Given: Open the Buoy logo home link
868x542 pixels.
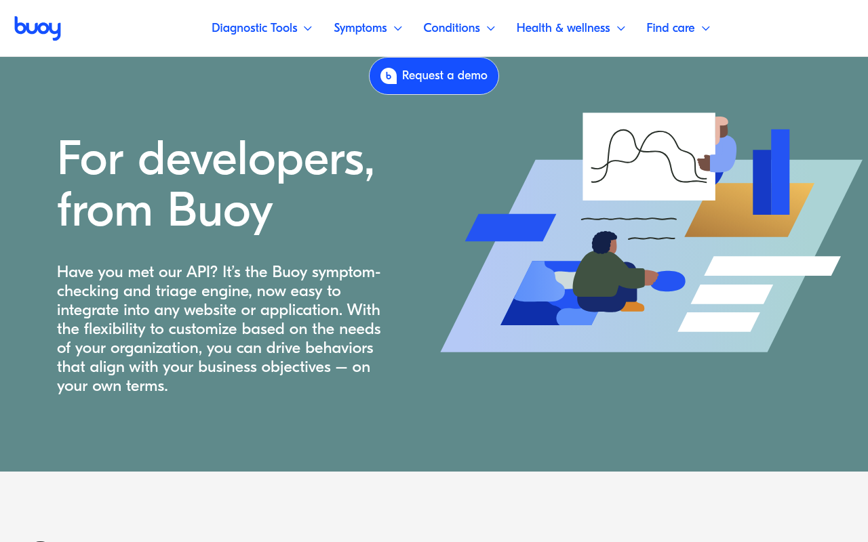Looking at the screenshot, I should [38, 28].
